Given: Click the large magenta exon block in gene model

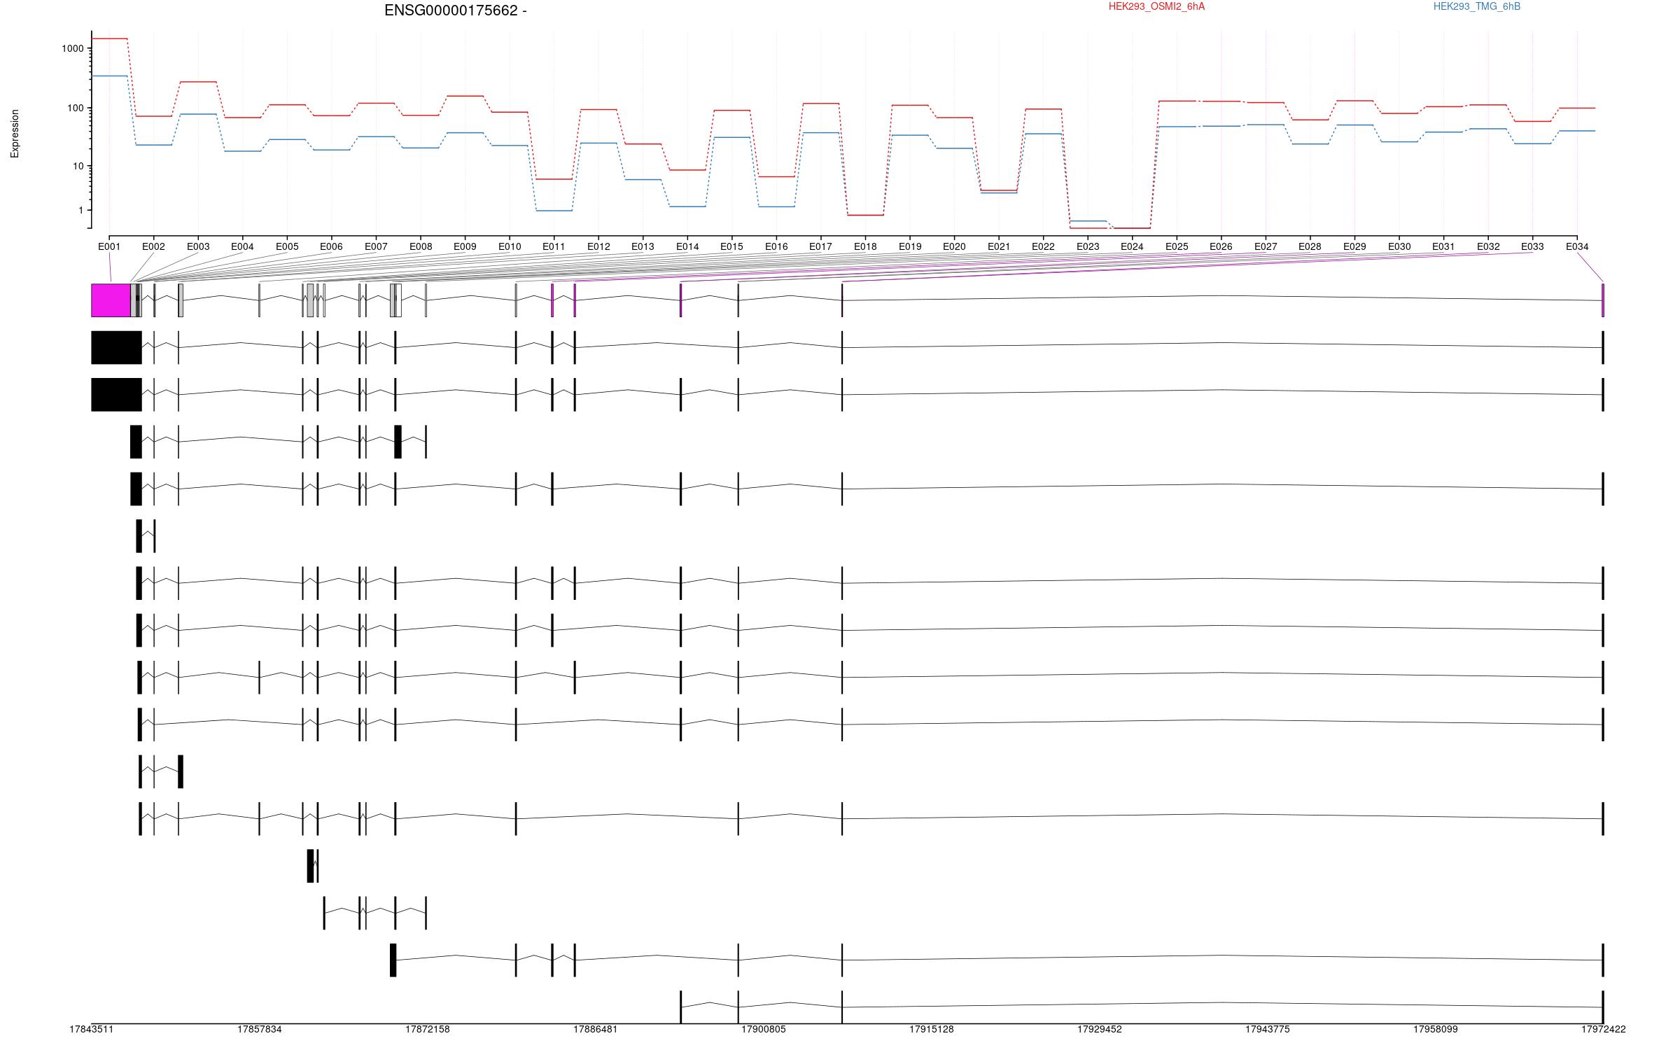Looking at the screenshot, I should [x=111, y=300].
